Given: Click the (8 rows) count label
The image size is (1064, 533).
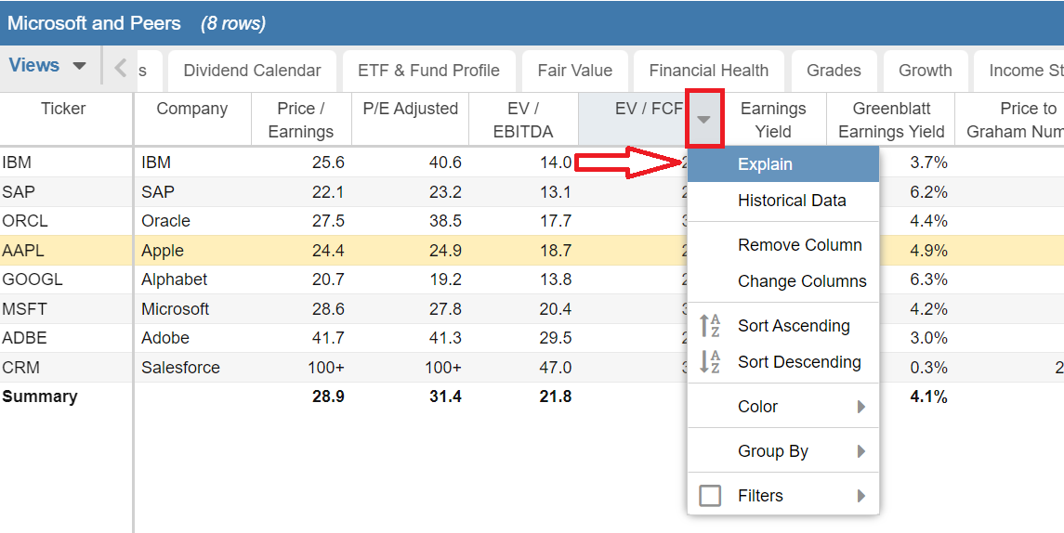Looking at the screenshot, I should pyautogui.click(x=233, y=24).
